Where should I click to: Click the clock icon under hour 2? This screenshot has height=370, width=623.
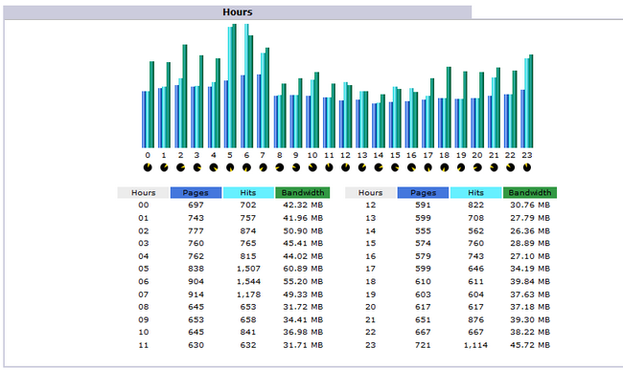click(180, 167)
